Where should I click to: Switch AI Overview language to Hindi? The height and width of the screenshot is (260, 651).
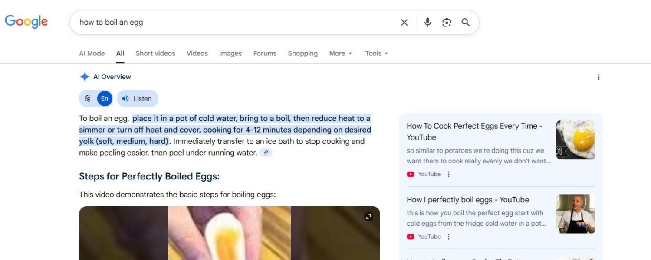(x=88, y=98)
